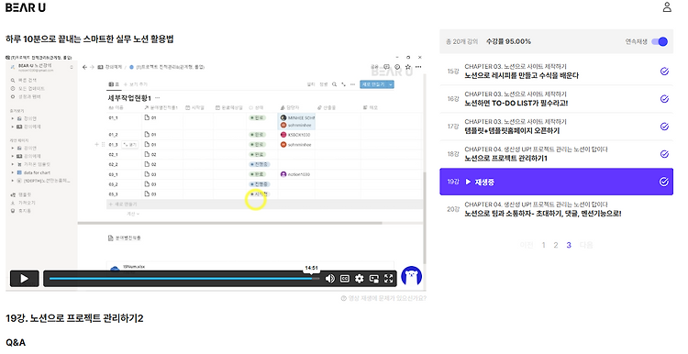
Task: Click the course title 하루 10분으로 끝내는 스마트한 실무 노션 활용법
Action: click(90, 39)
